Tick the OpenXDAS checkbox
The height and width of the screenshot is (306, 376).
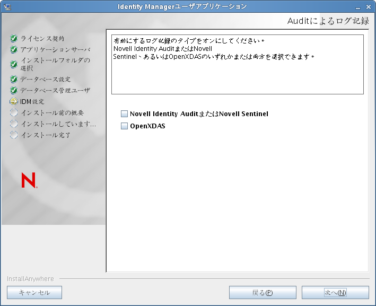tap(124, 126)
